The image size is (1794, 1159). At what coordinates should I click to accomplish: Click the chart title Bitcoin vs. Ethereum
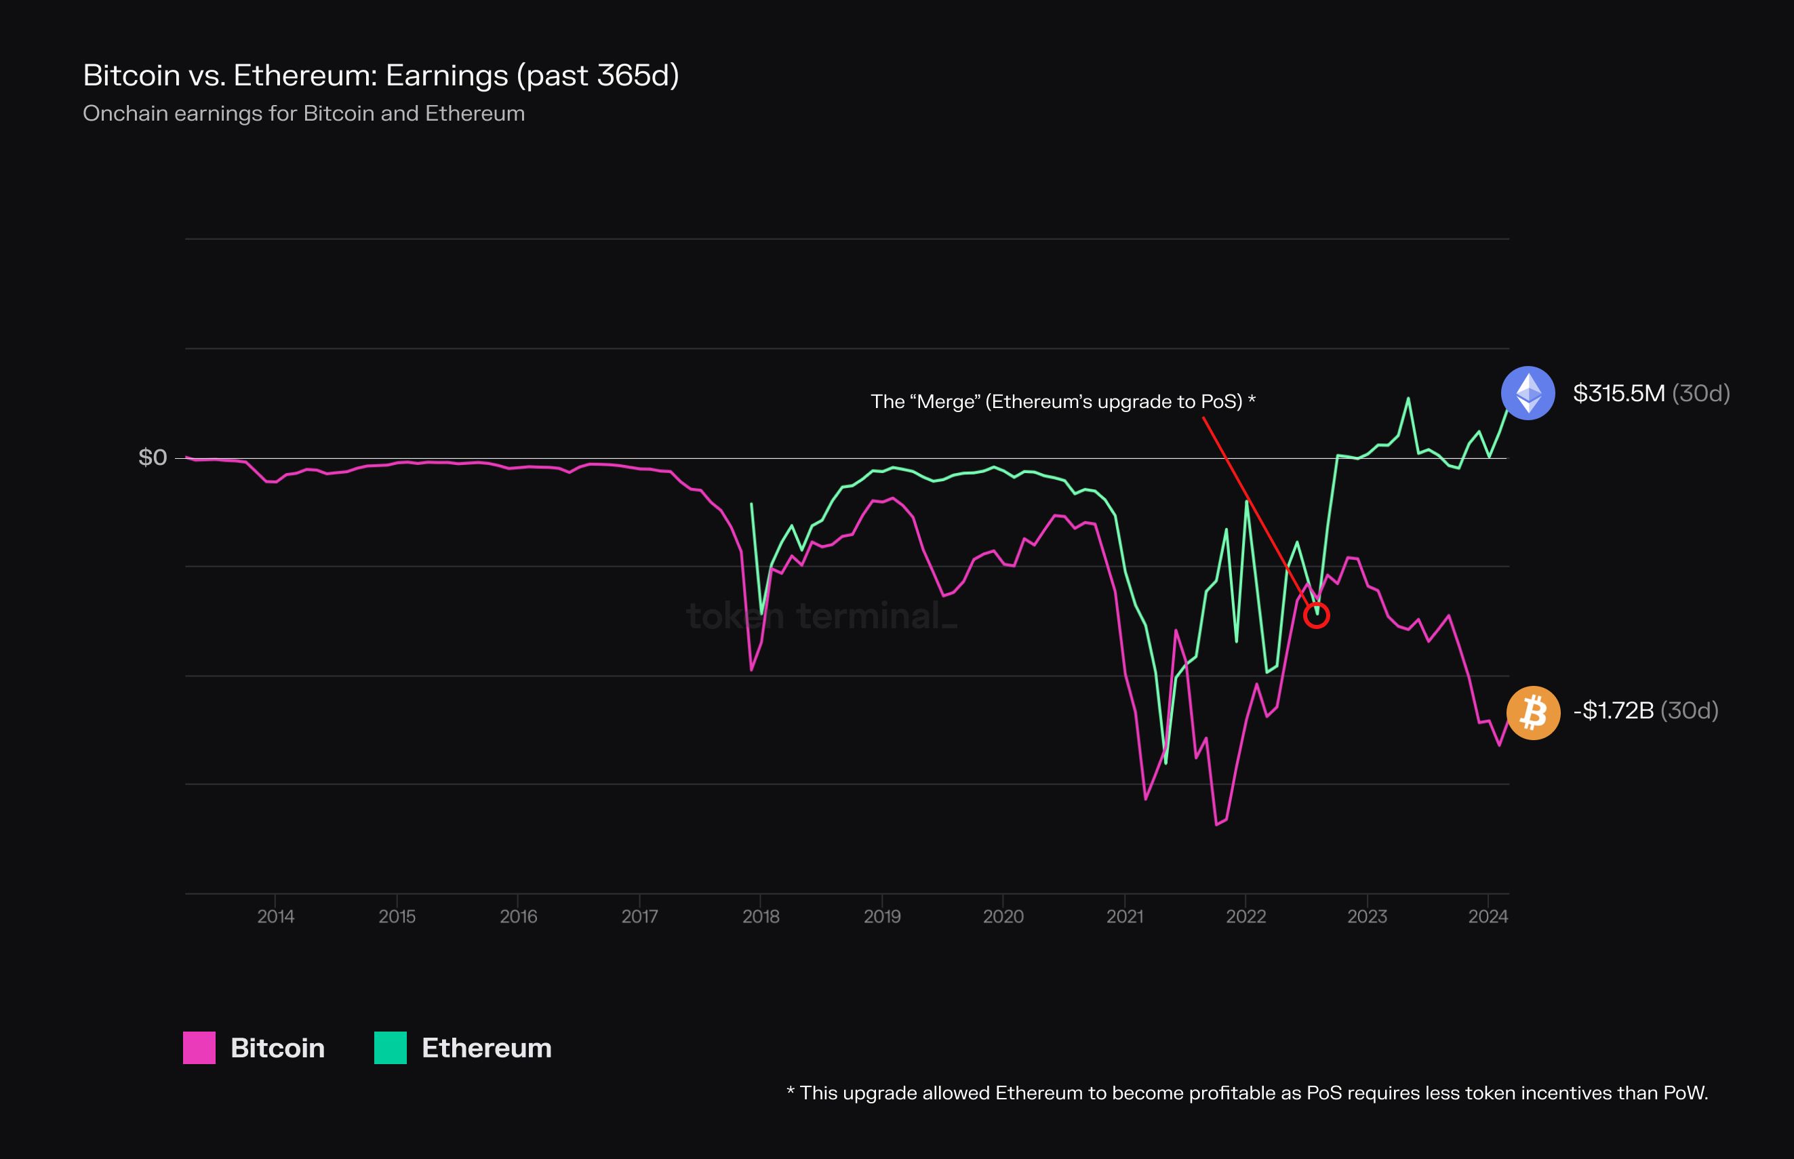[381, 75]
